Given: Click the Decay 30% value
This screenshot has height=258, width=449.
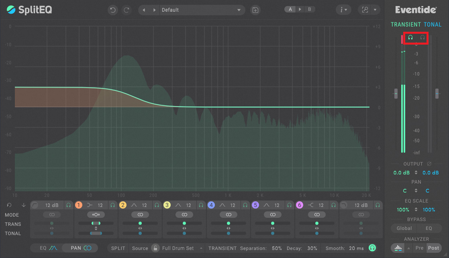Looking at the screenshot, I should tap(312, 248).
